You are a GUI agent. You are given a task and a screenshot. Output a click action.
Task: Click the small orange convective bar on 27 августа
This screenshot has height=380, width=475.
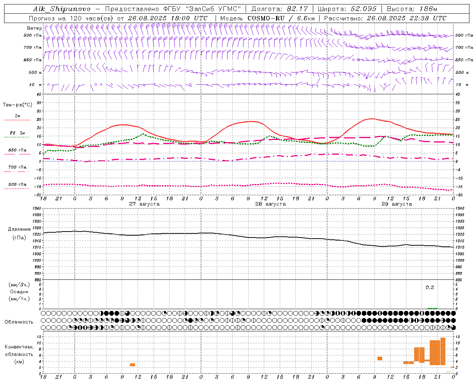tap(132, 365)
